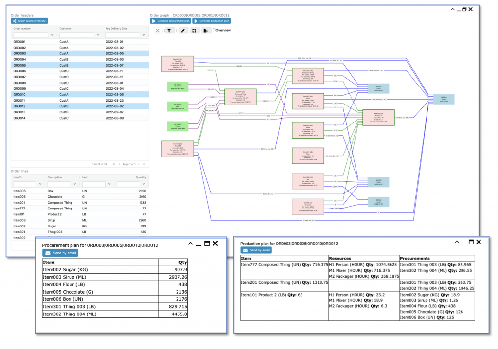Open the Order number column filter funnel
Image resolution: width=498 pixels, height=349 pixels.
tap(53, 35)
